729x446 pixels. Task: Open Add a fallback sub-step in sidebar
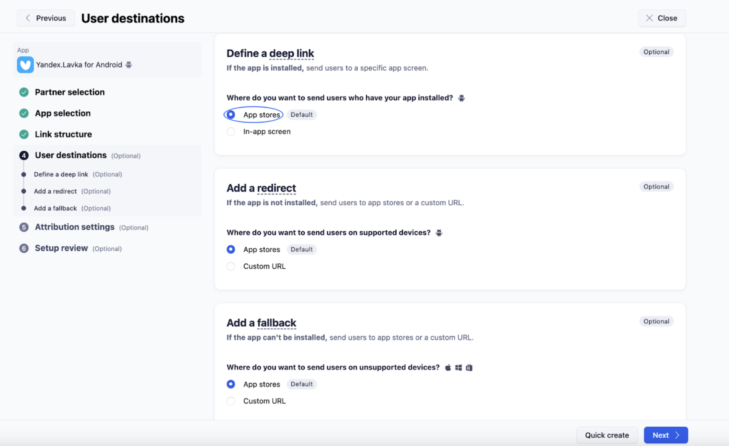55,208
